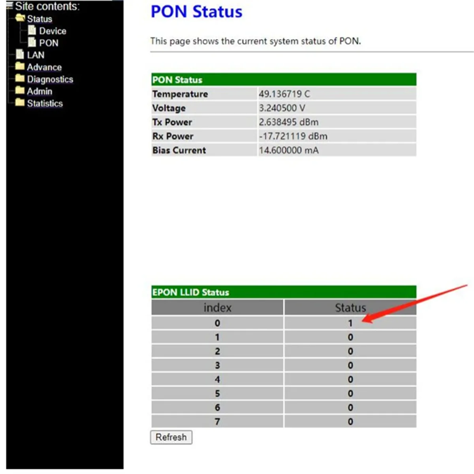Expand the Admin menu
The width and height of the screenshot is (474, 474).
click(39, 91)
